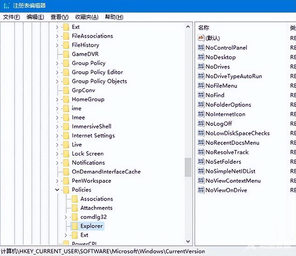
Task: Select the NoViewContextMenu value name
Action: [x=233, y=181]
